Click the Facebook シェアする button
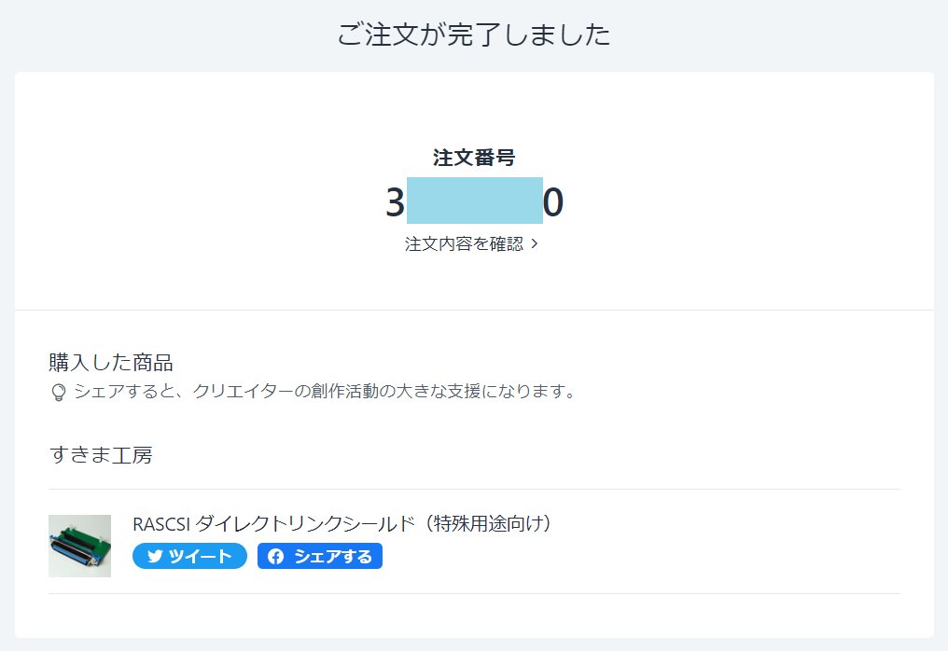This screenshot has height=651, width=948. click(320, 556)
